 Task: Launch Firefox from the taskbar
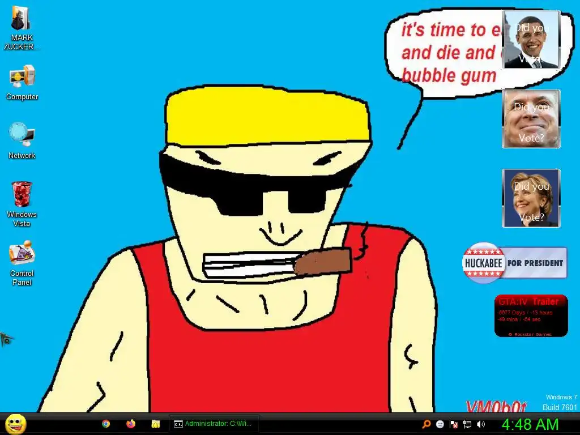131,424
